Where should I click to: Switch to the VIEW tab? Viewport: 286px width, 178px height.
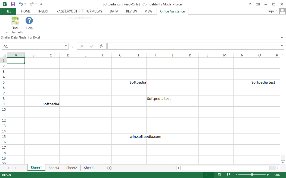coord(148,11)
